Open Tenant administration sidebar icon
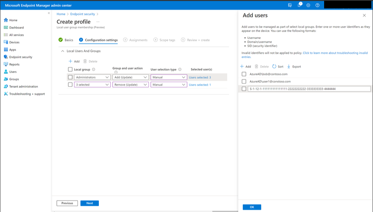Screen dimensions: 373x212 click(6, 86)
